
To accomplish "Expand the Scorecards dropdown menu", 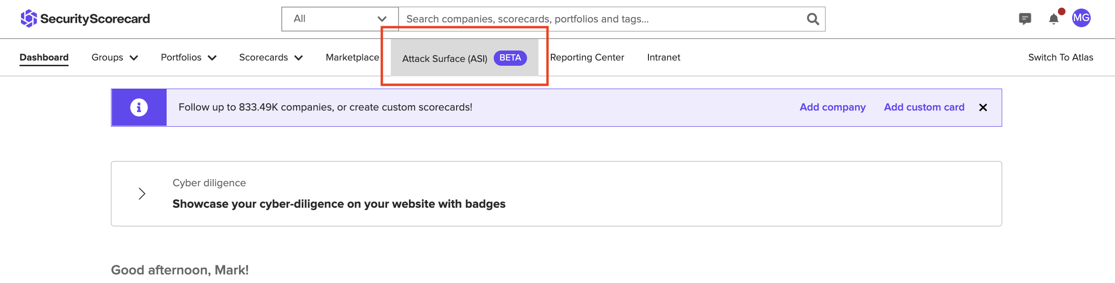I will [x=270, y=58].
